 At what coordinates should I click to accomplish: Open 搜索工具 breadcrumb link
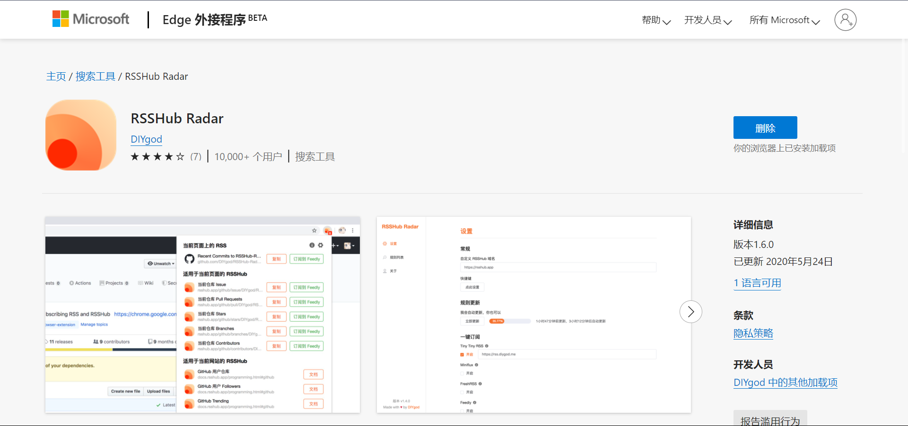[x=96, y=77]
